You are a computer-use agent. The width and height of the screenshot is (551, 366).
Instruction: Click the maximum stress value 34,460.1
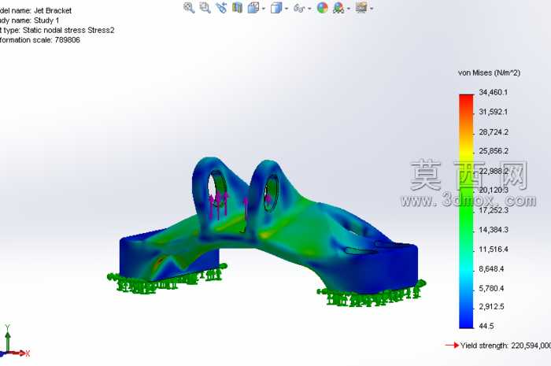(x=494, y=92)
